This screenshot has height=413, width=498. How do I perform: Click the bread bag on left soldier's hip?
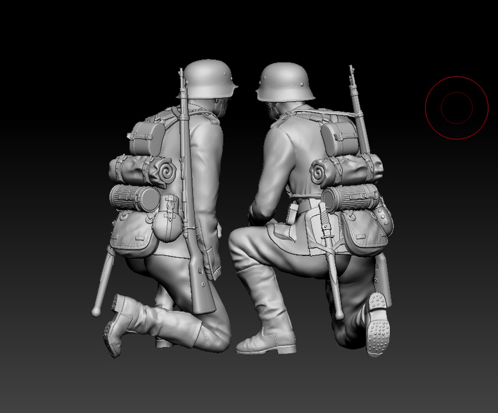click(x=134, y=233)
